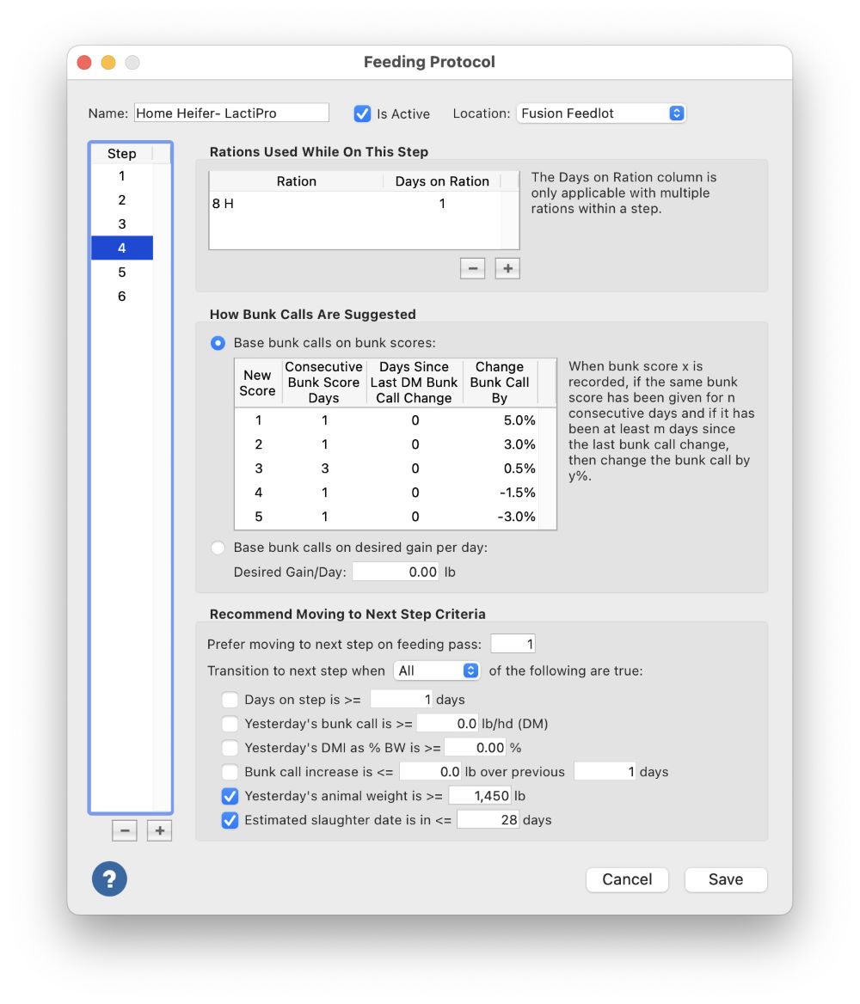Screen dimensions: 860x1004
Task: Click Yesterday's DMI percent value field
Action: (x=475, y=747)
